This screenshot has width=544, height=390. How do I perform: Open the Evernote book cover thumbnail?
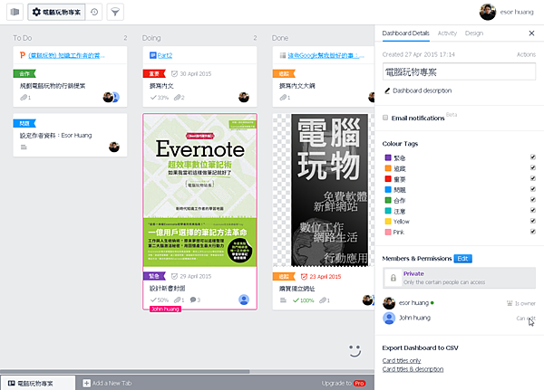(199, 191)
